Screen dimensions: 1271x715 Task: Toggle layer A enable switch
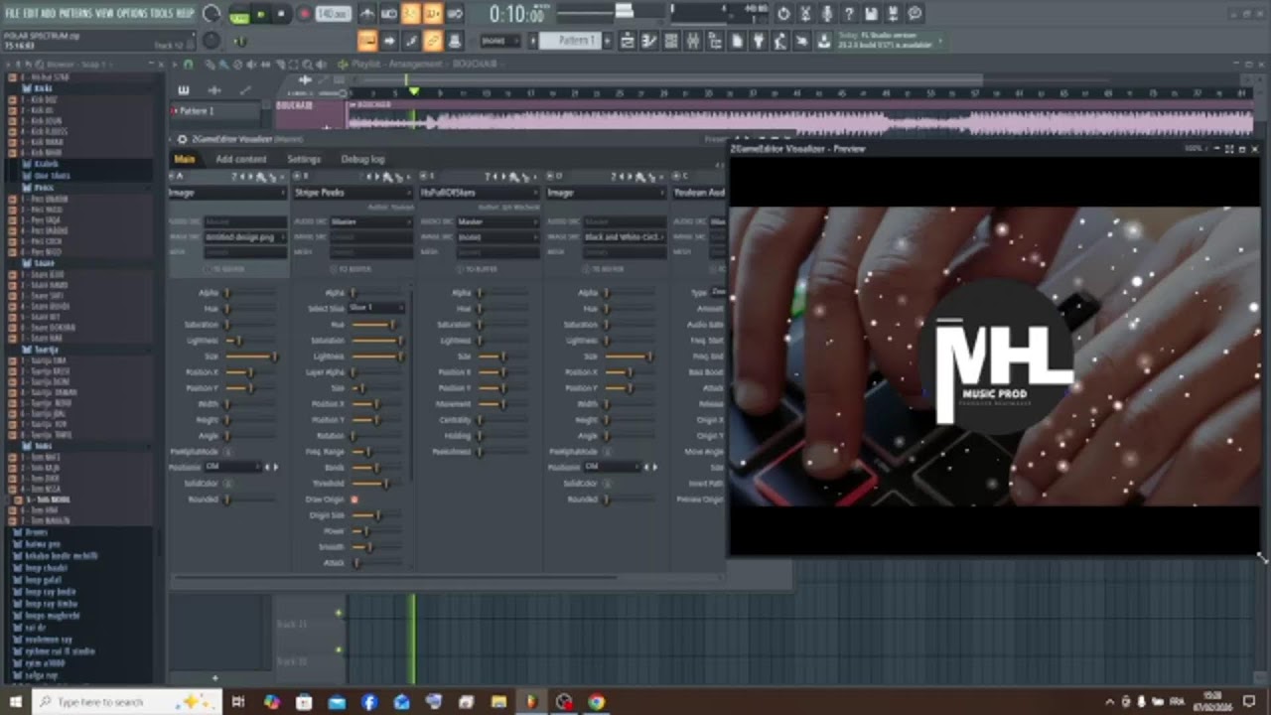click(x=171, y=177)
